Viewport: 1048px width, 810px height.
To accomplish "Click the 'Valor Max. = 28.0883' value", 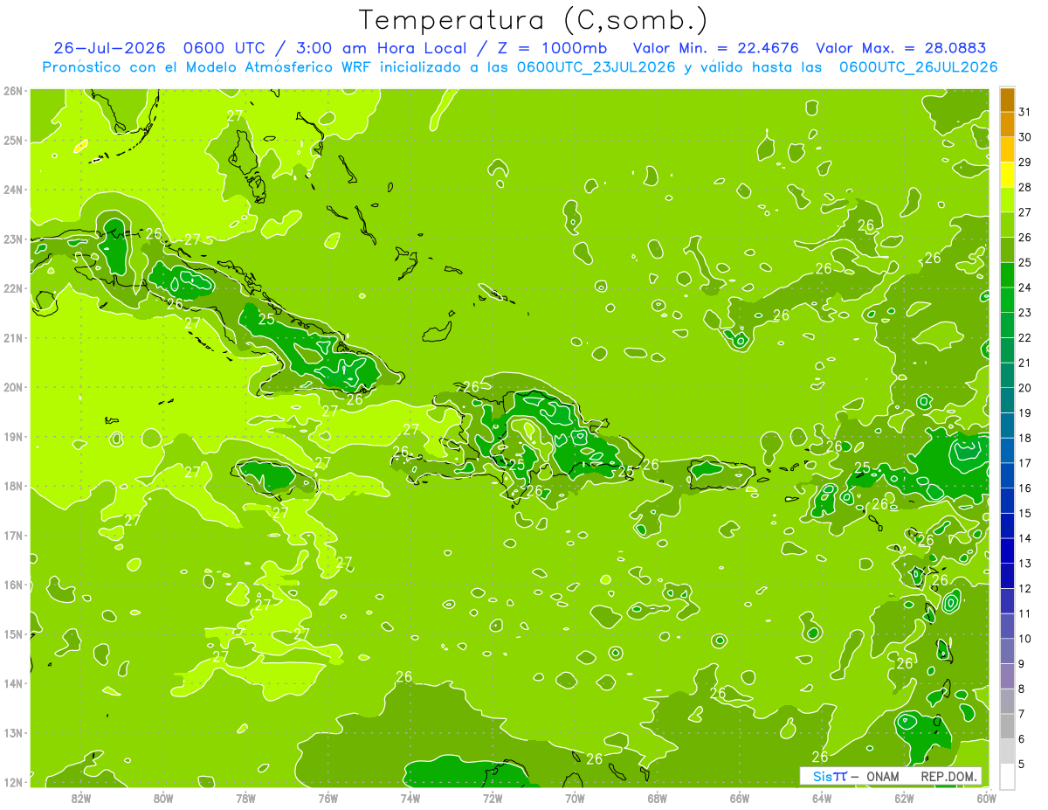I will coord(900,48).
